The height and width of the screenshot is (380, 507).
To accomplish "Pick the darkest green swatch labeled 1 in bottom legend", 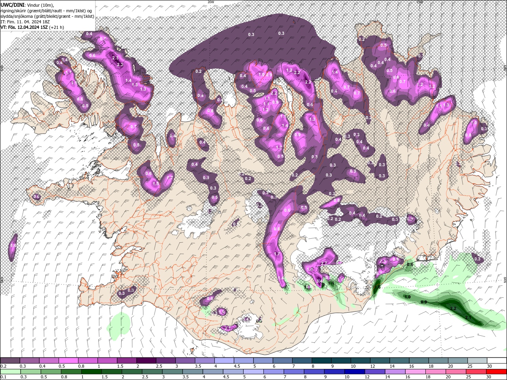I will 91,372.
